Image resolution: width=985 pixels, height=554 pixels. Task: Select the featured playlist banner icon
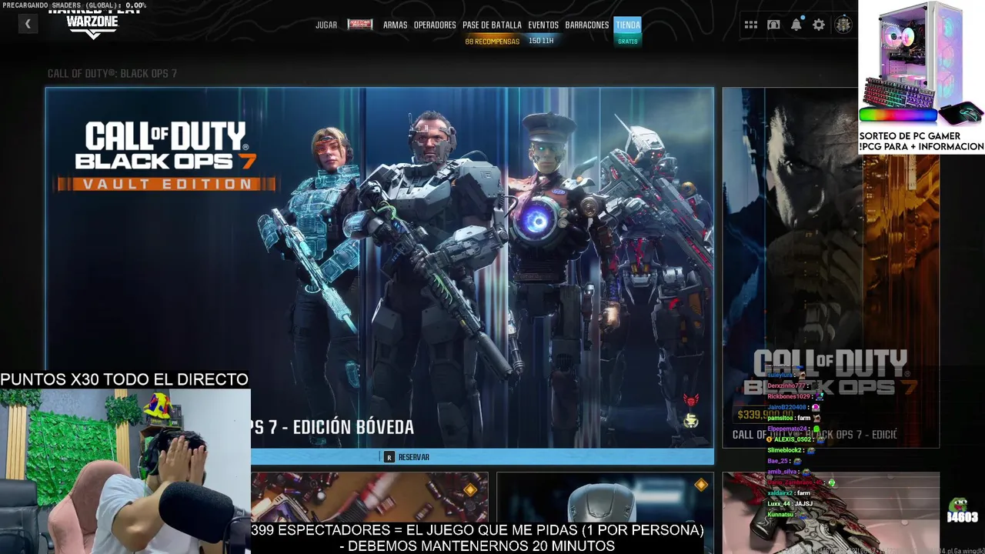[360, 25]
